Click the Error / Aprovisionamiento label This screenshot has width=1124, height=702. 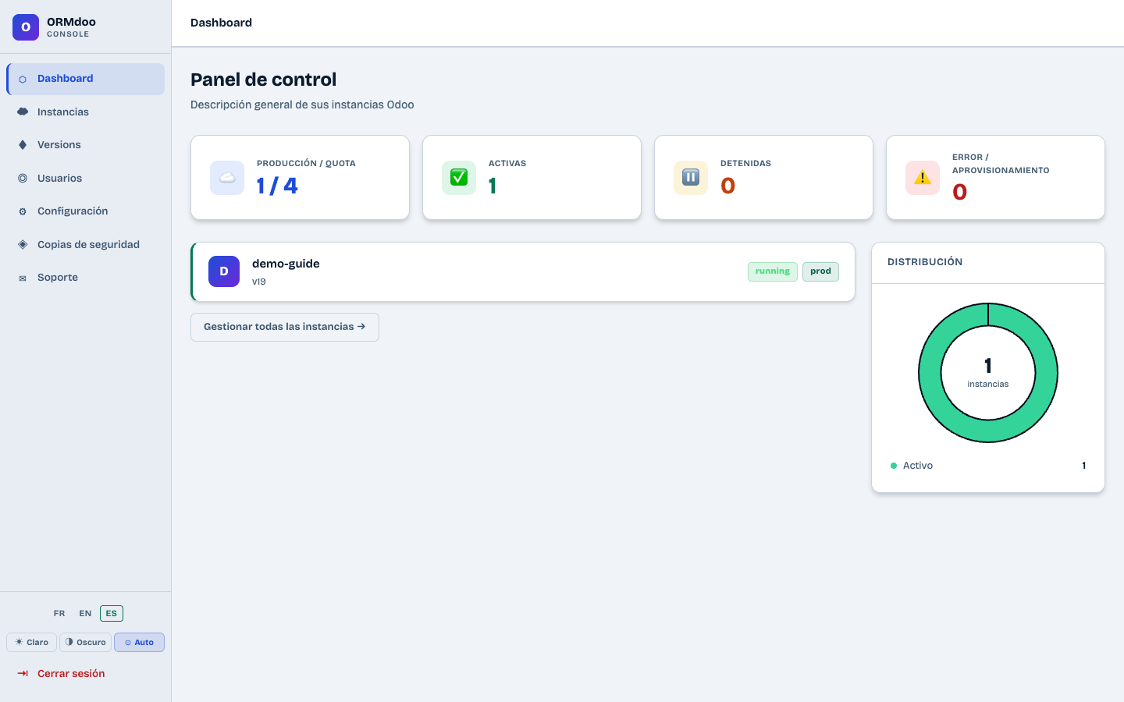(1001, 164)
